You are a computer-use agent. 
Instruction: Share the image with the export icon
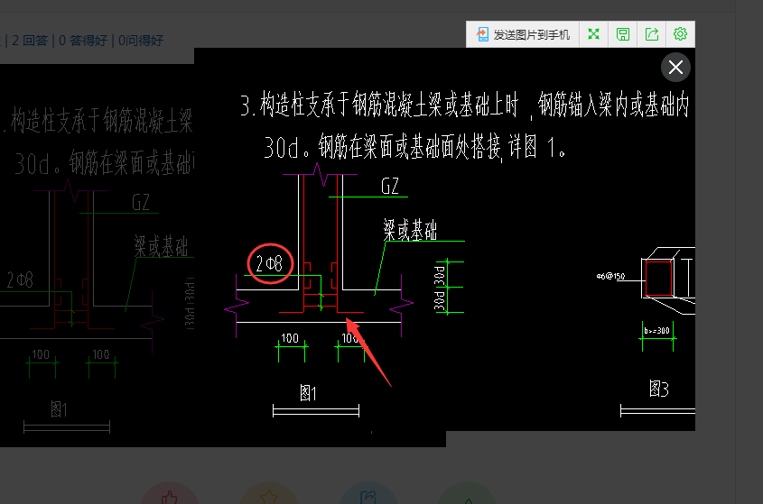coord(652,34)
